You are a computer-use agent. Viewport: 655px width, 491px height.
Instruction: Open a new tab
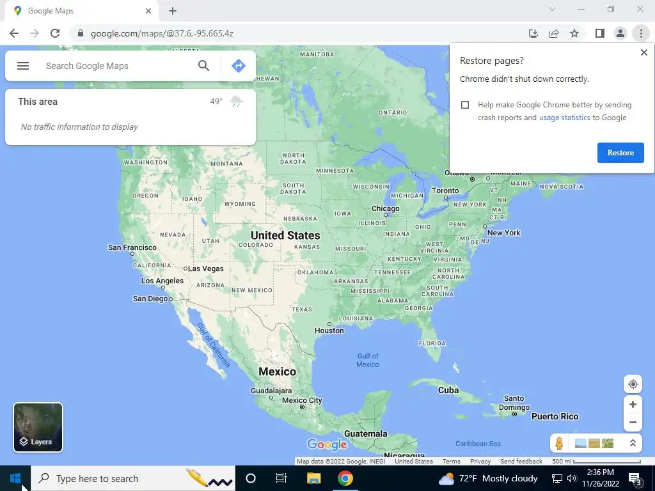[173, 11]
